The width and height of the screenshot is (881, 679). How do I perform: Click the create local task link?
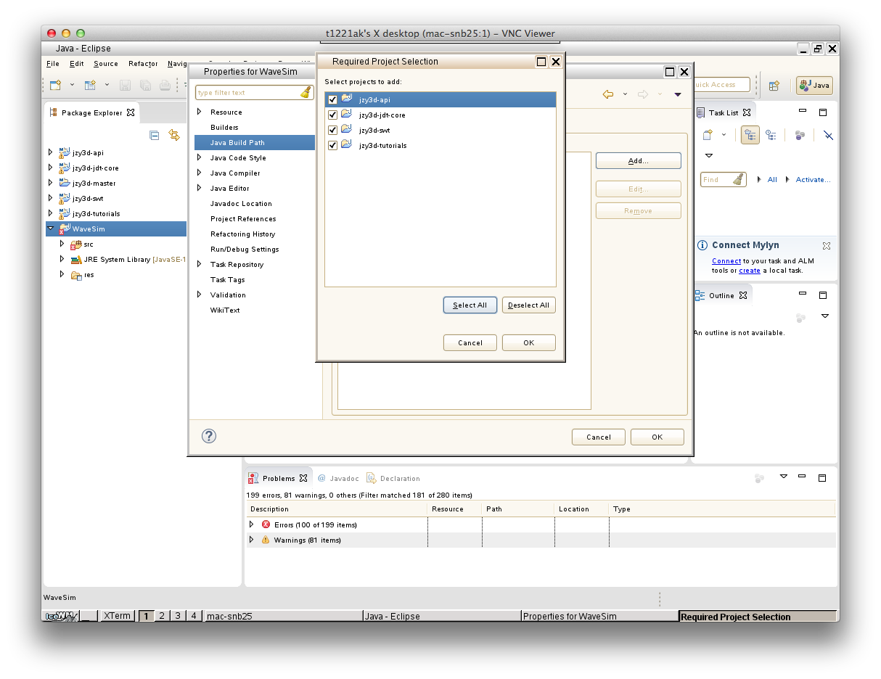click(x=750, y=271)
